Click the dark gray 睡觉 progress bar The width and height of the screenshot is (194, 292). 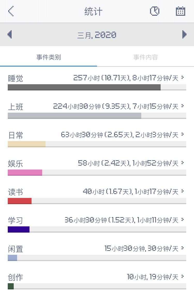click(84, 87)
